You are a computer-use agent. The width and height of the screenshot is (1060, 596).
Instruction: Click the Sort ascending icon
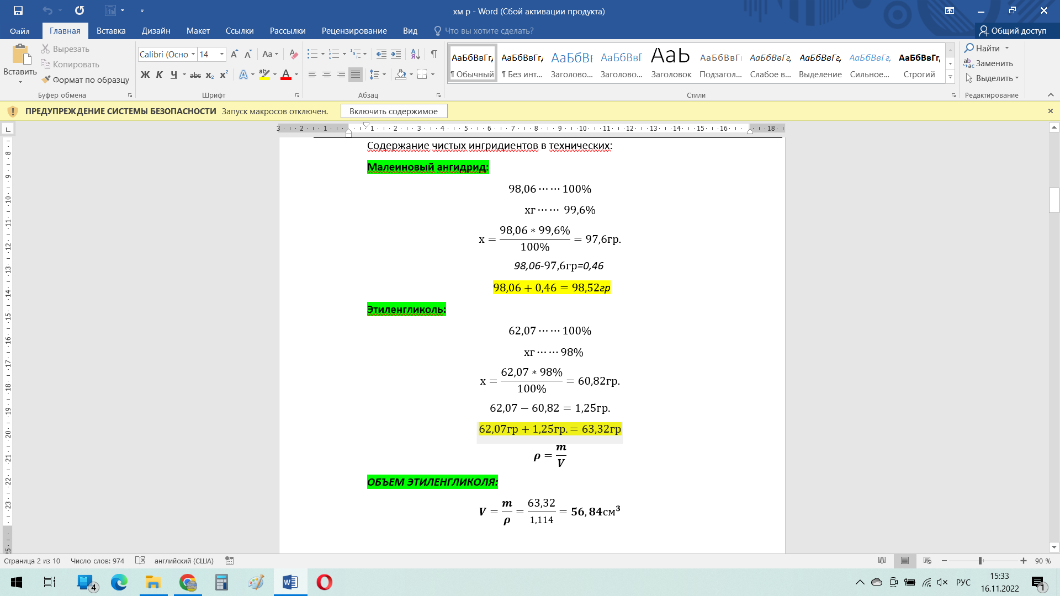coord(416,54)
